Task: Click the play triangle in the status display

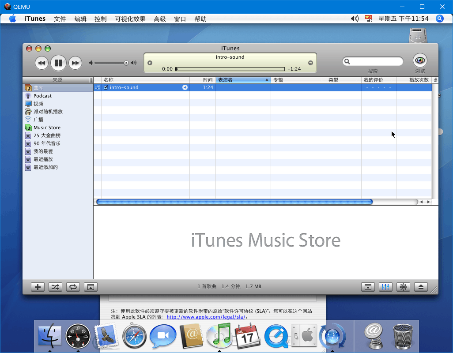Action: (150, 63)
